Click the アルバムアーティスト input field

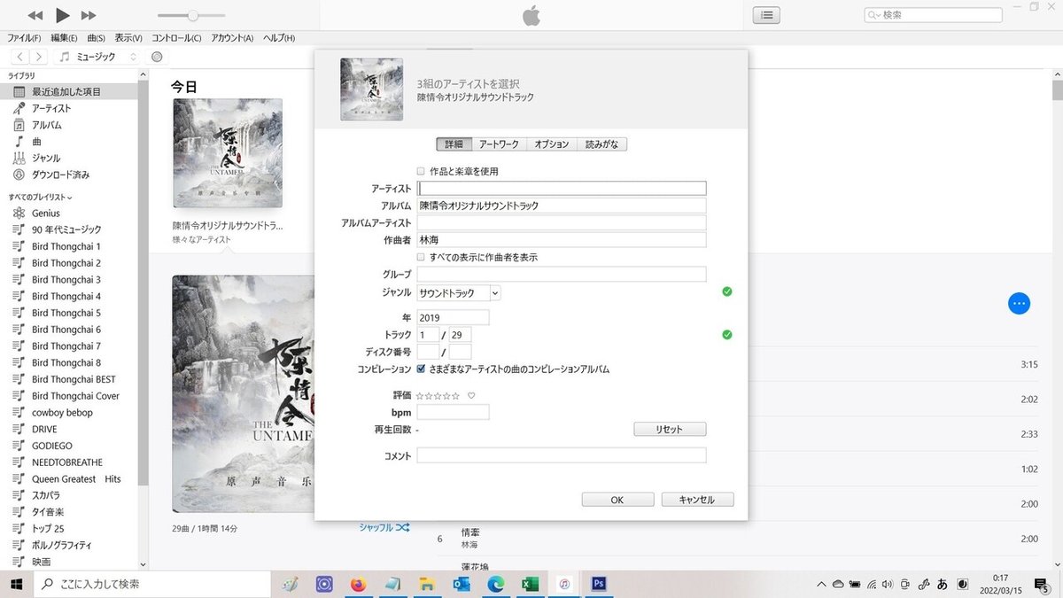coord(562,222)
